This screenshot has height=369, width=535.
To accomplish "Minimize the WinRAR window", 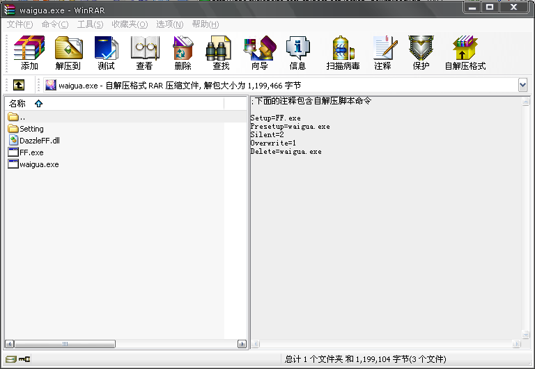I will (x=472, y=7).
